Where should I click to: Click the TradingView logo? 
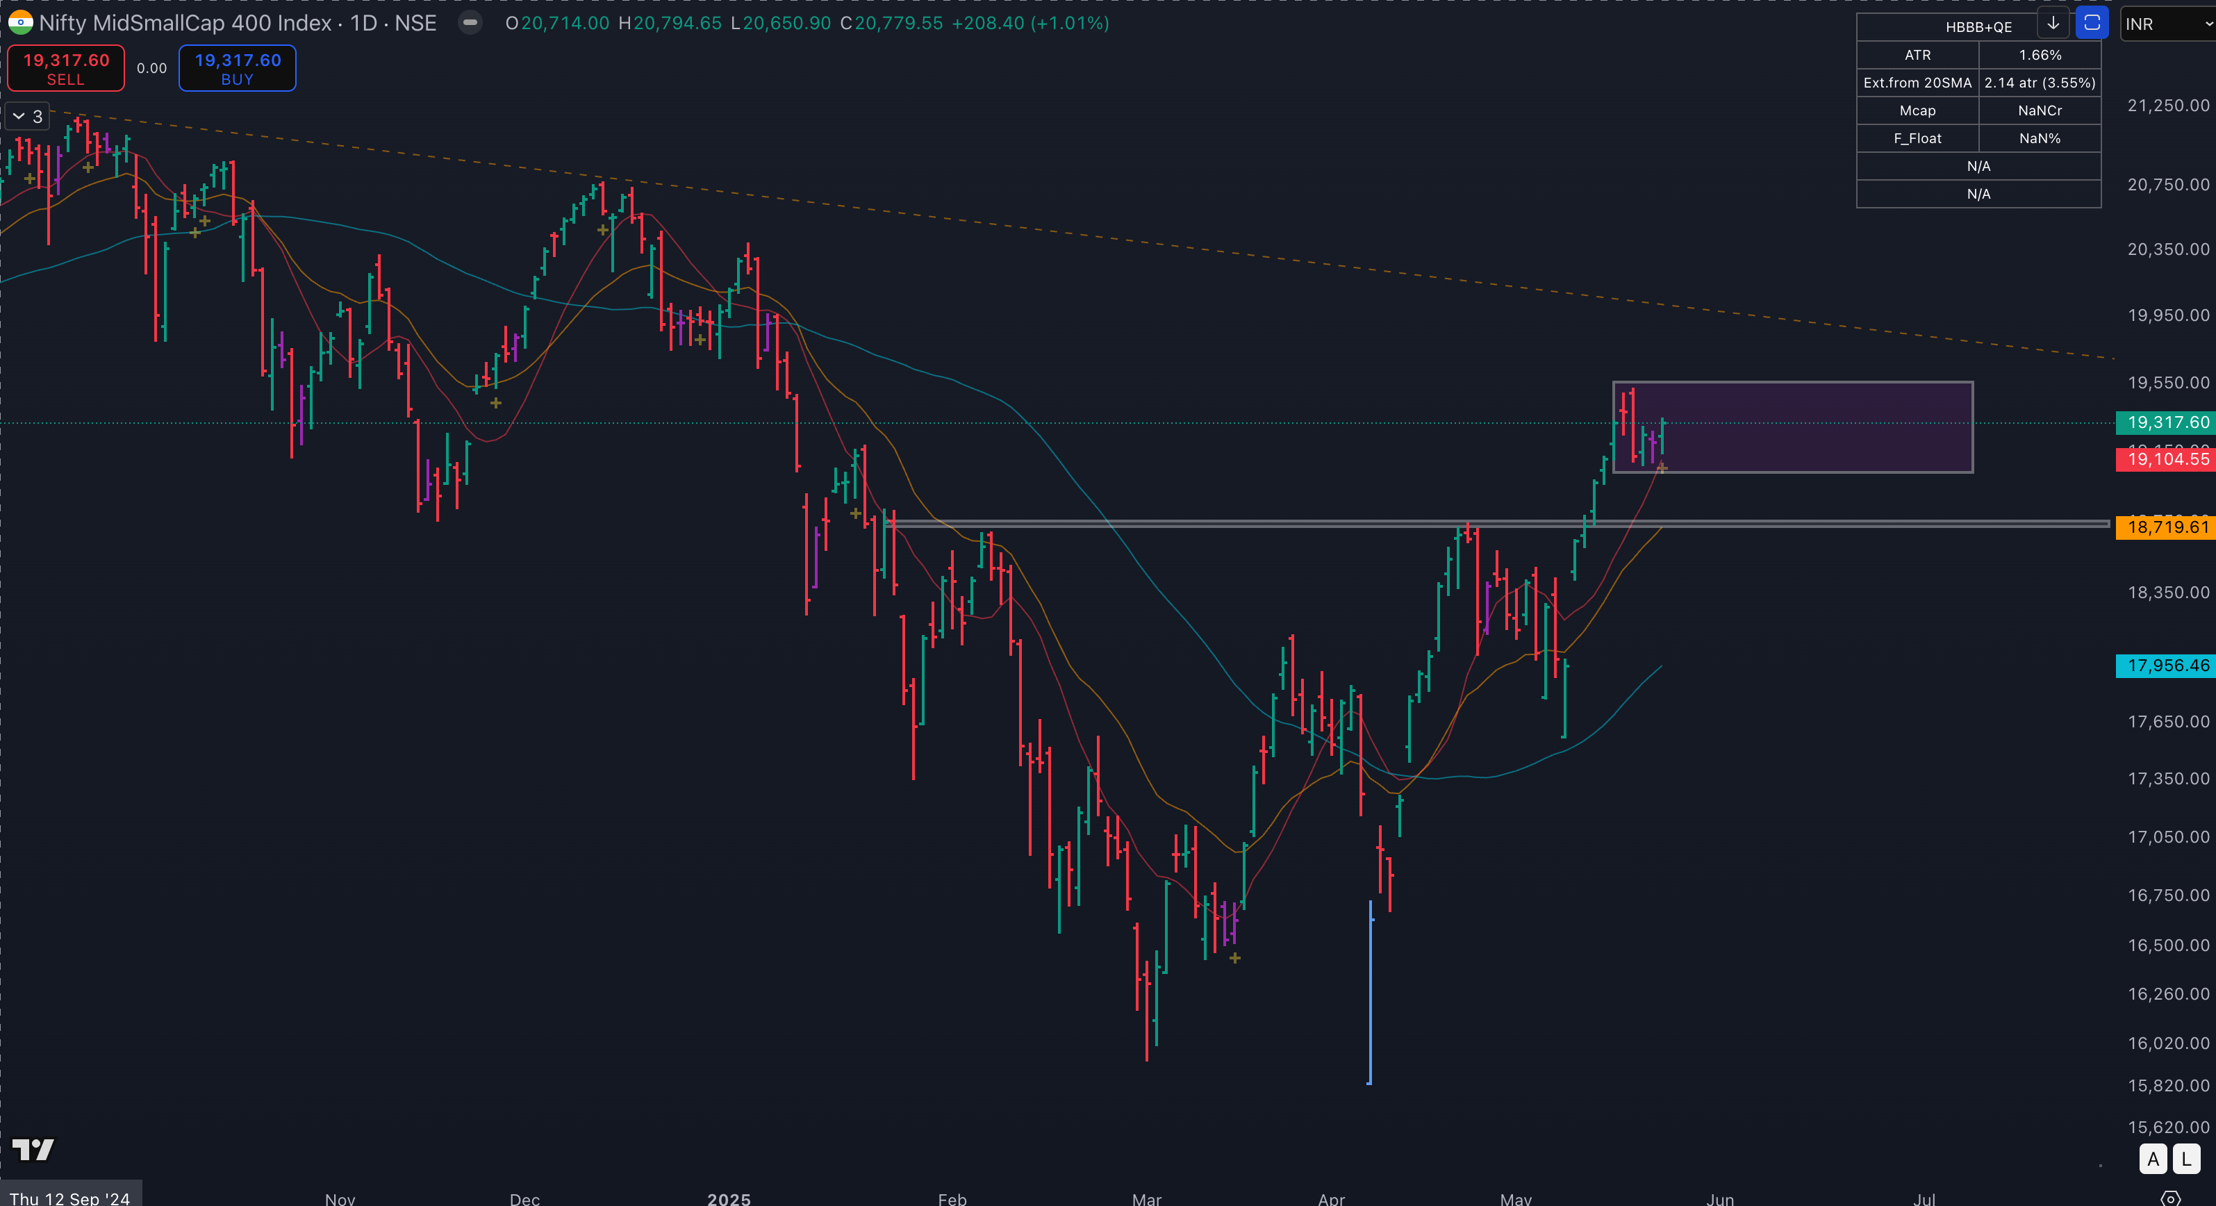point(33,1149)
